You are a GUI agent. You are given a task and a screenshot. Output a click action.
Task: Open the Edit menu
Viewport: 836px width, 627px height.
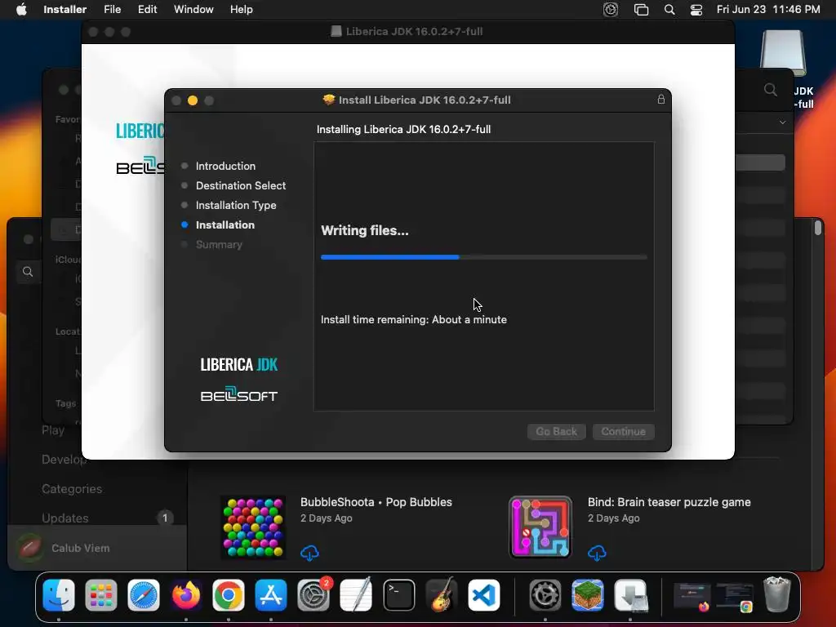[x=147, y=9]
